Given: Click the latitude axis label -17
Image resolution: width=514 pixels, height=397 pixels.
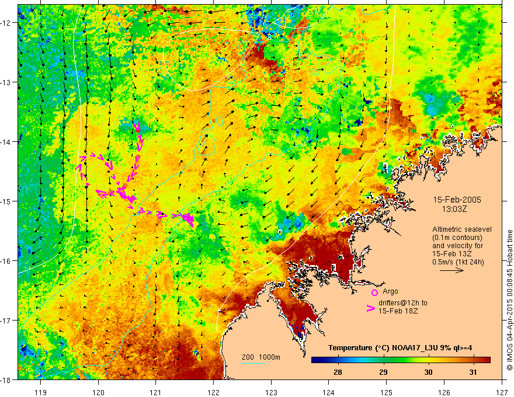Looking at the screenshot, I should (6, 321).
